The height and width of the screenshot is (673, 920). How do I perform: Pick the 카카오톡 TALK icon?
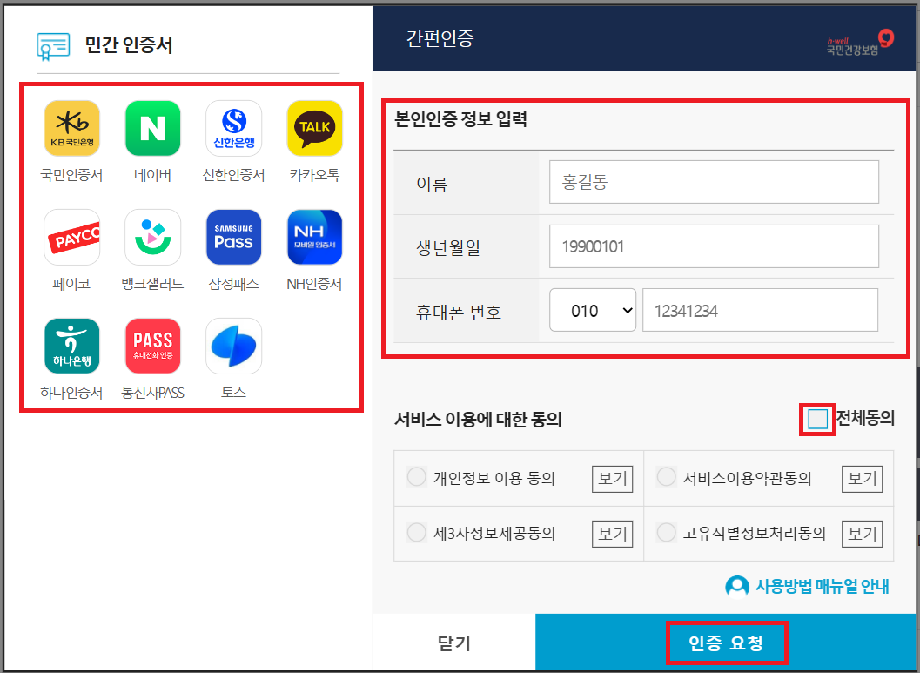click(x=314, y=128)
